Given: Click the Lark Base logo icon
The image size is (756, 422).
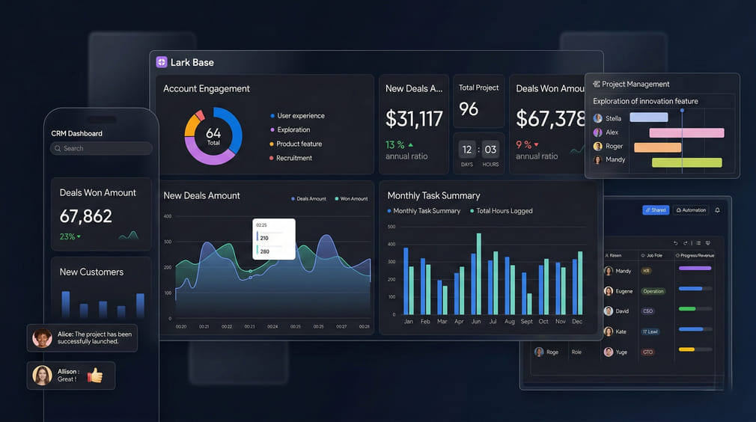Looking at the screenshot, I should [162, 63].
